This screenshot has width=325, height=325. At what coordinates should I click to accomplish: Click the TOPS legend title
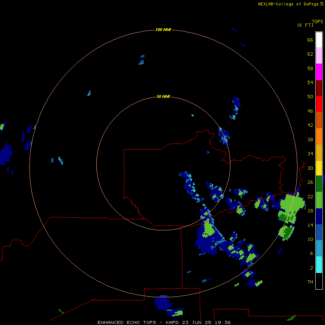tap(317, 21)
